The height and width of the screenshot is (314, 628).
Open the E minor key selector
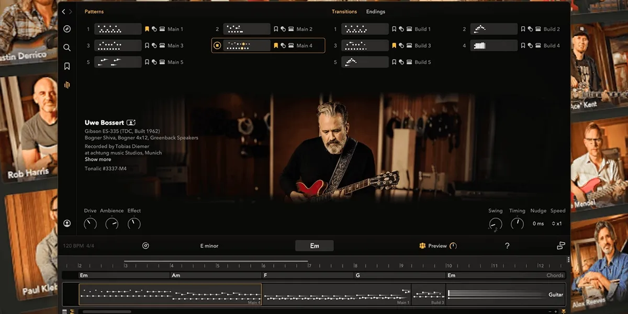pos(209,246)
